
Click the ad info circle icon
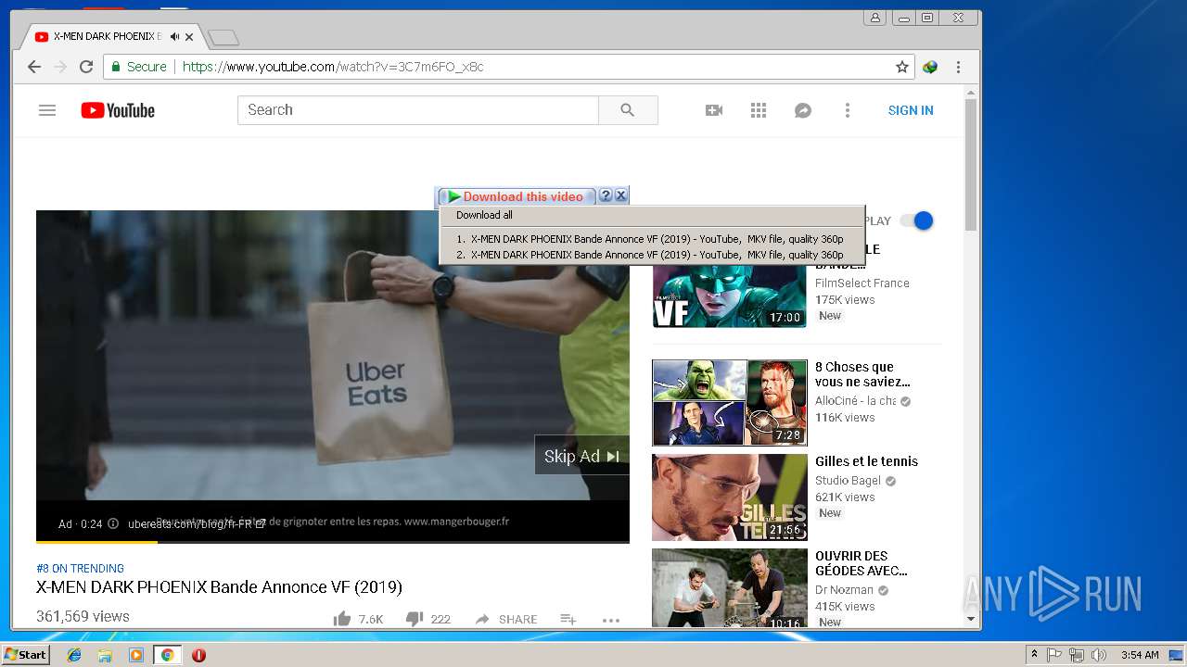pyautogui.click(x=113, y=523)
